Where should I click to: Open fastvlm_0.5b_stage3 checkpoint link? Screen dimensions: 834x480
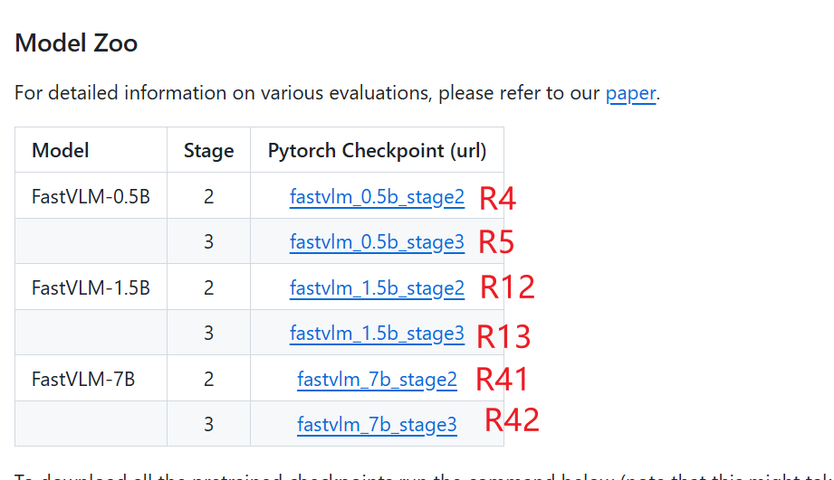(377, 242)
